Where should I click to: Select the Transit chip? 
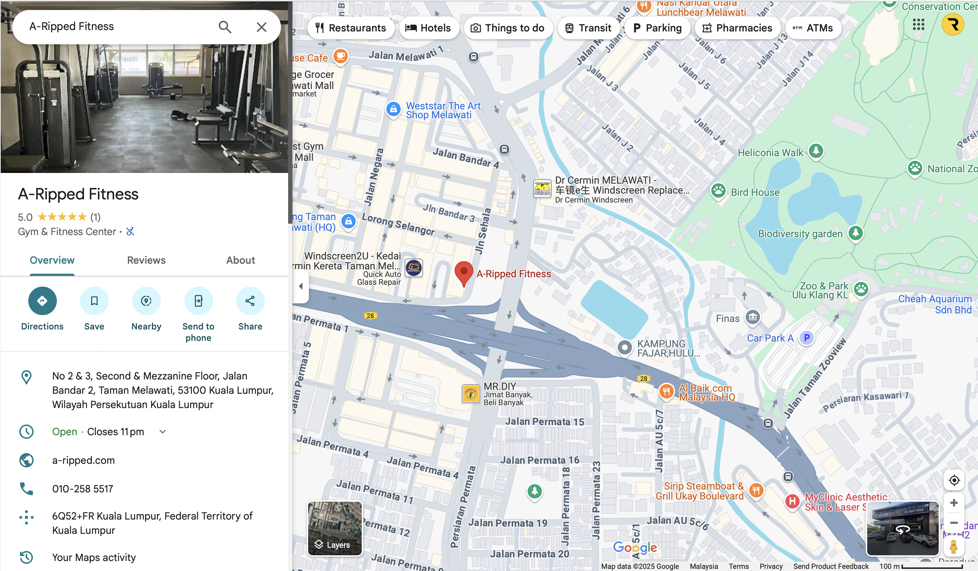click(588, 28)
